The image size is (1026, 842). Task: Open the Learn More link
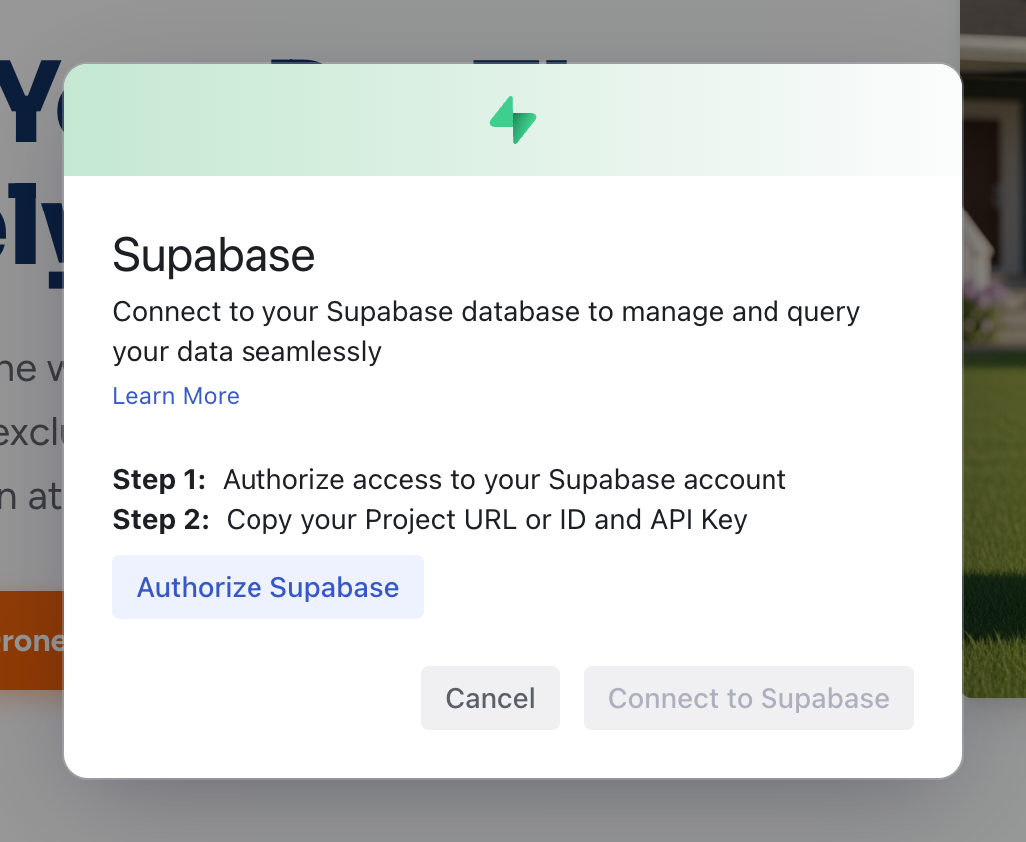tap(176, 396)
